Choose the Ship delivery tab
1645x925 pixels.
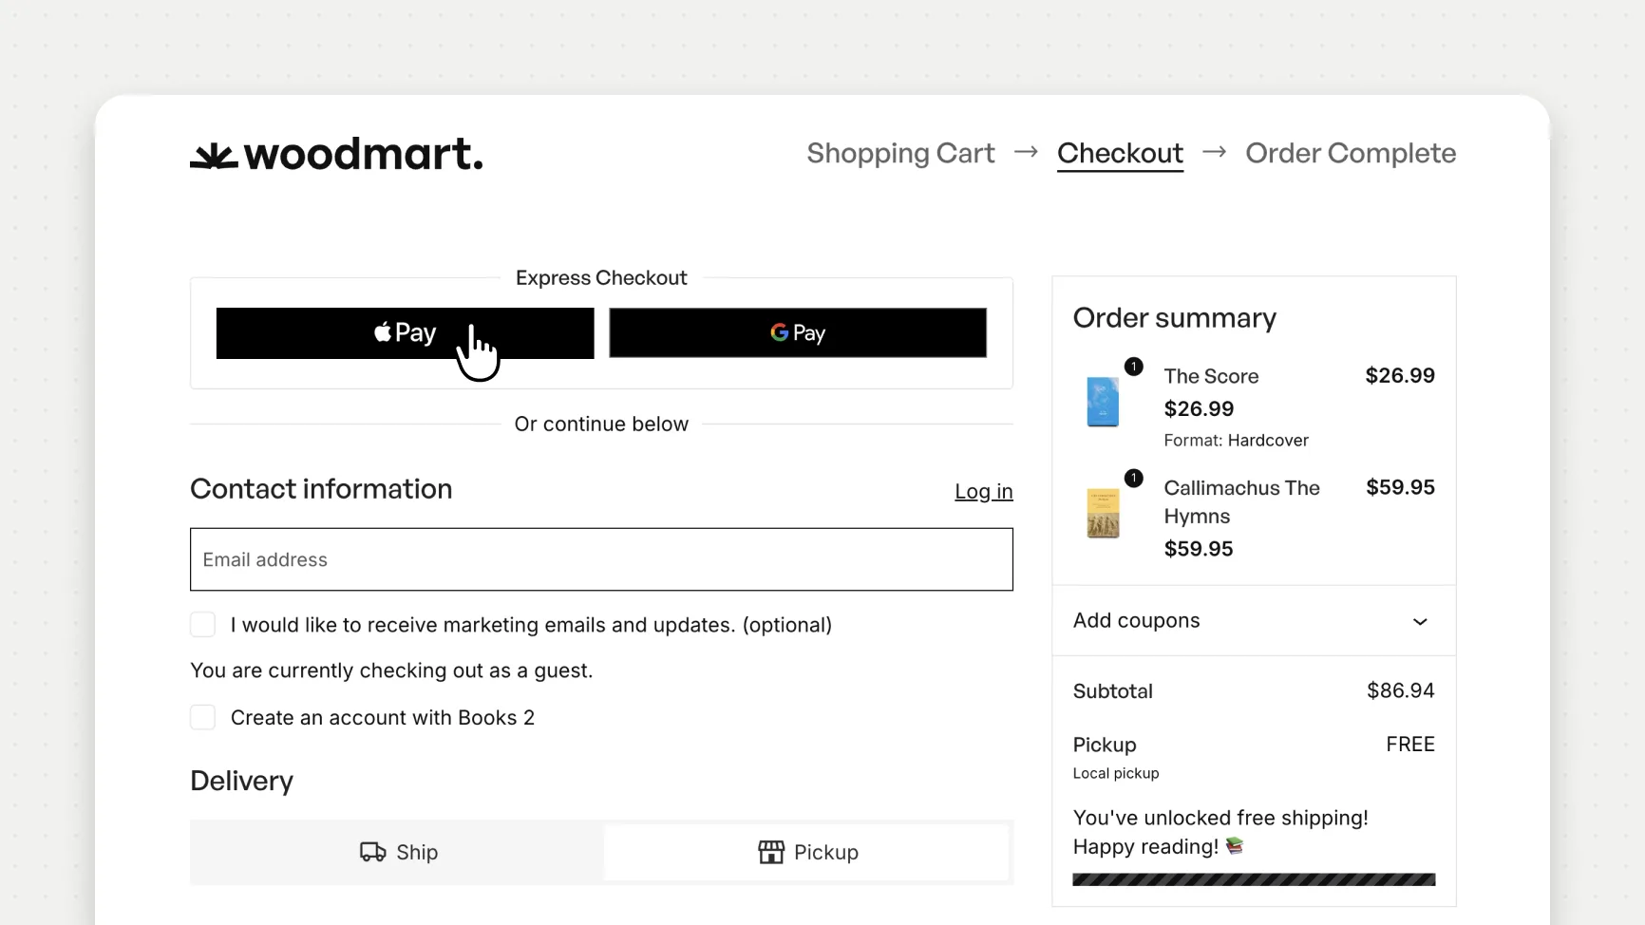tap(398, 852)
